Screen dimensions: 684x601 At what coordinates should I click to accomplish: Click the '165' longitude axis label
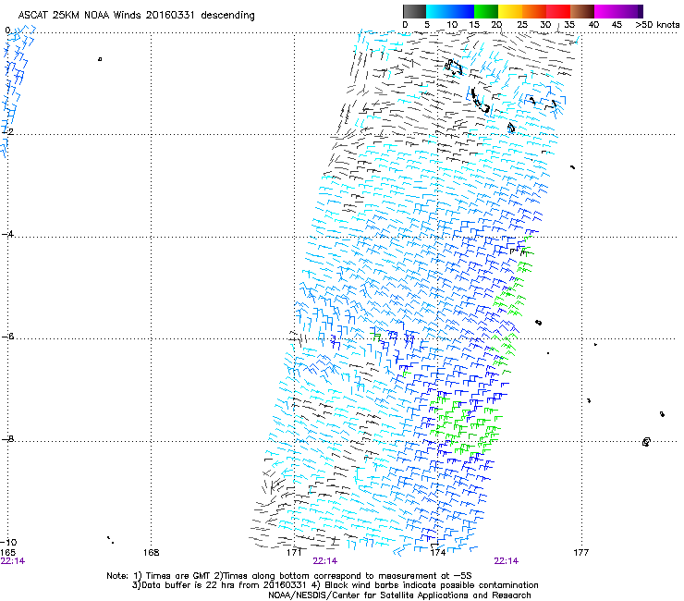click(8, 553)
